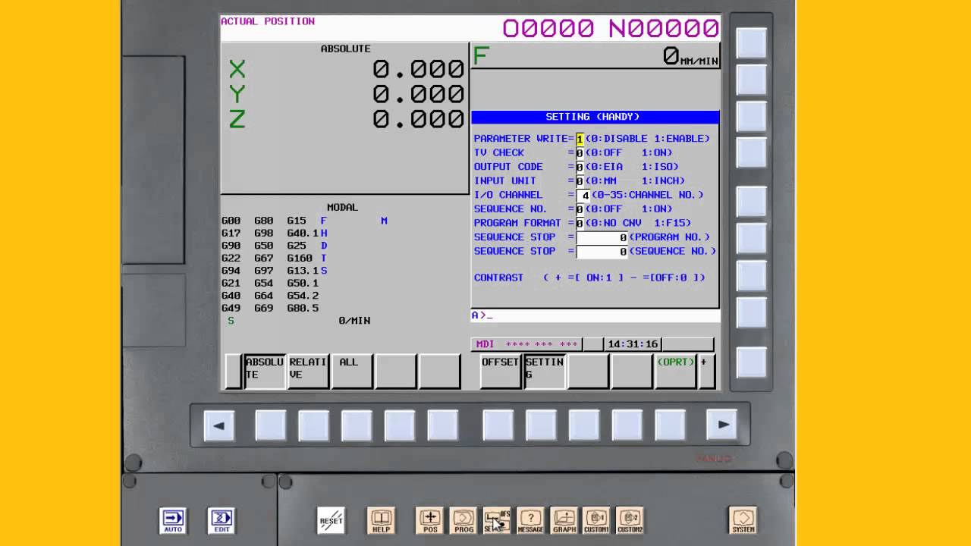
Task: Click the CONTRAST setting line
Action: pyautogui.click(x=589, y=278)
